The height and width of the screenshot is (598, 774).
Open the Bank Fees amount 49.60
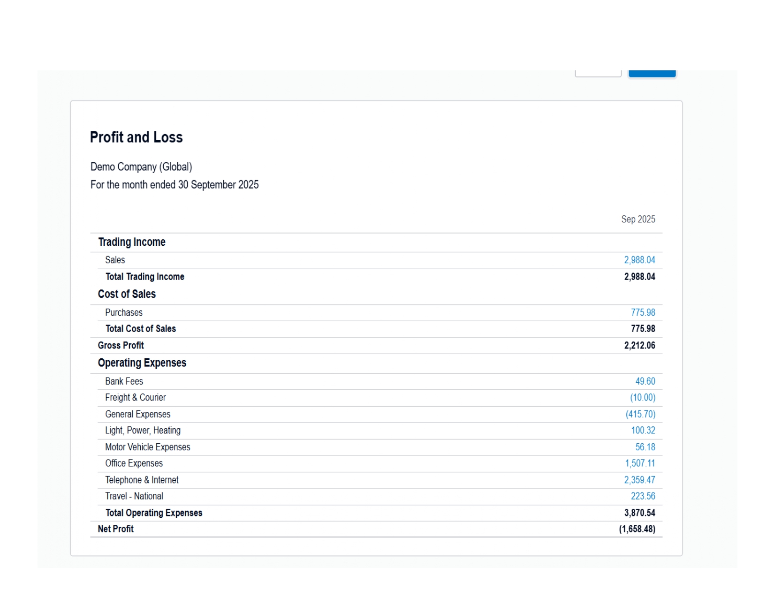tap(645, 381)
